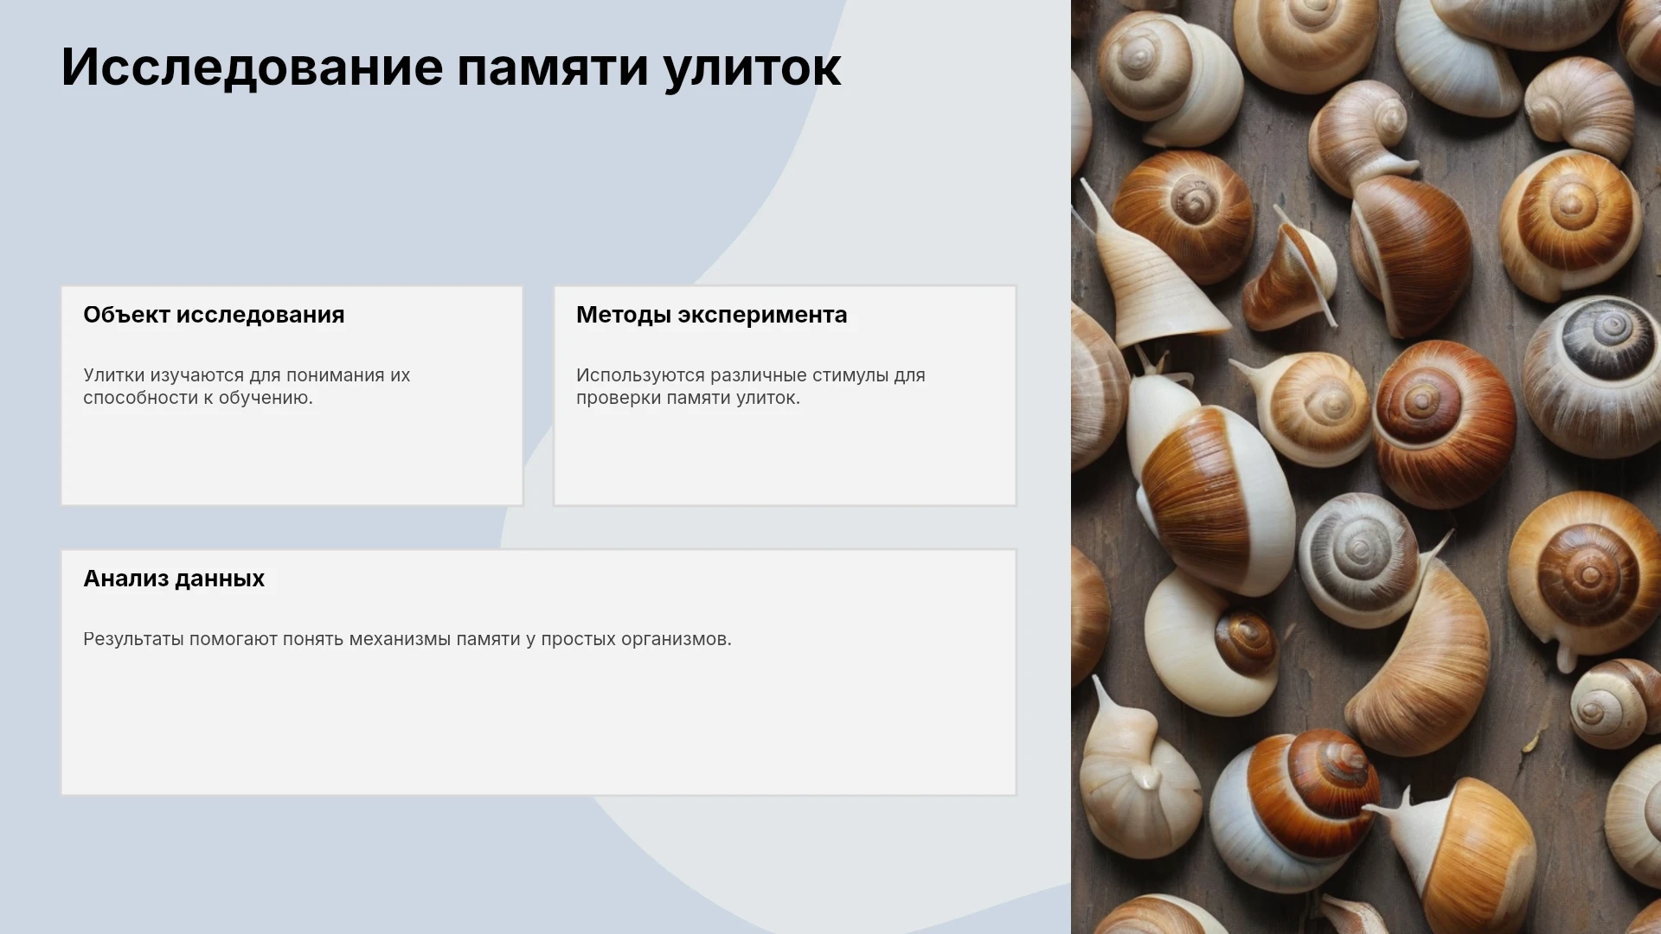Click the text "Используются различные стимулы для"
Image resolution: width=1661 pixels, height=934 pixels.
750,375
